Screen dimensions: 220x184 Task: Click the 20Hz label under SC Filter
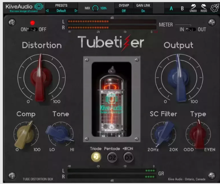[153, 150]
